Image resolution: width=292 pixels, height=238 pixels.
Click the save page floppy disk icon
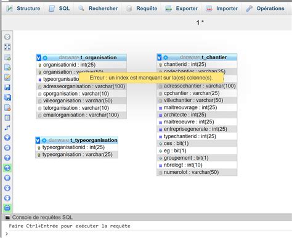pos(7,88)
